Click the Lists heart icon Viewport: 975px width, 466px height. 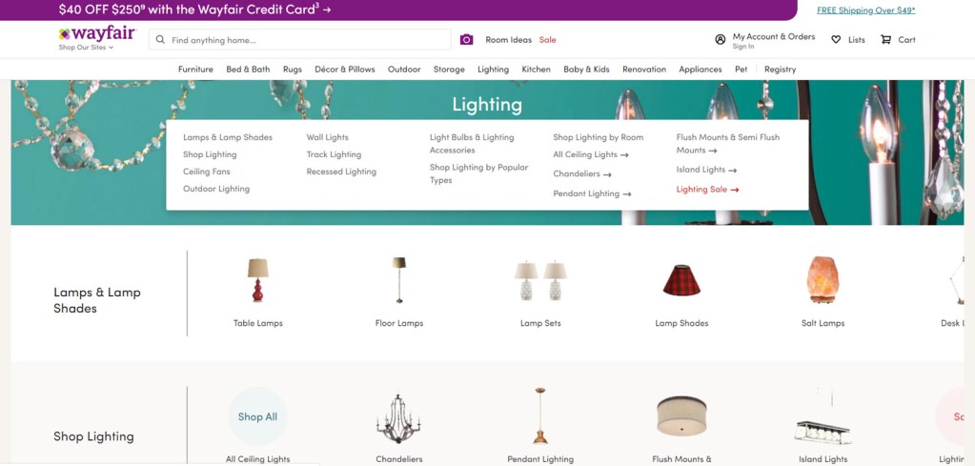[x=836, y=40]
